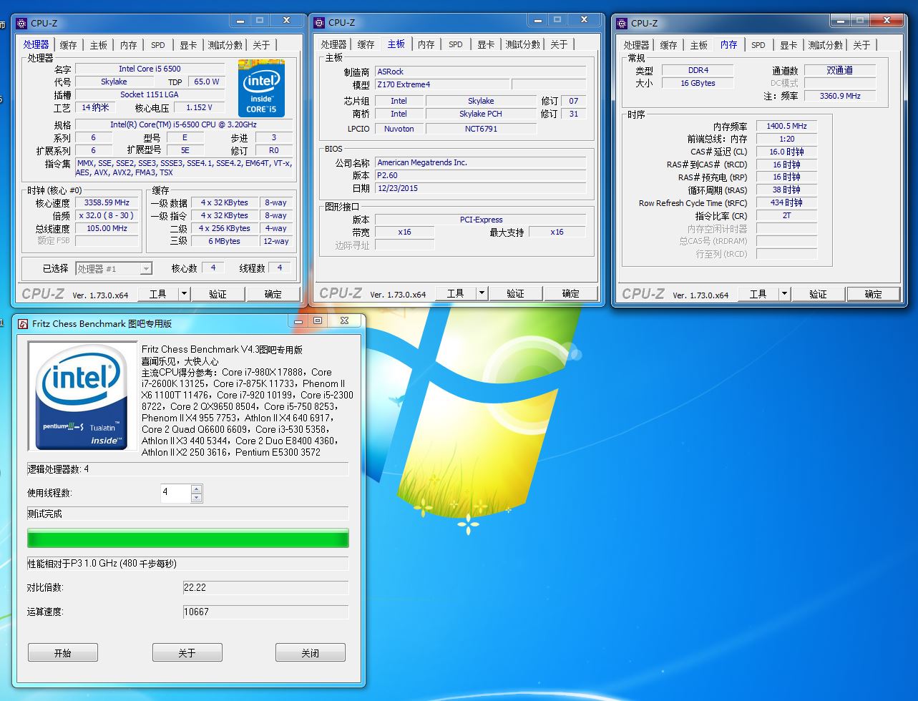Click 运算速度 value field 10667
Screen dimensions: 918x701
[265, 612]
